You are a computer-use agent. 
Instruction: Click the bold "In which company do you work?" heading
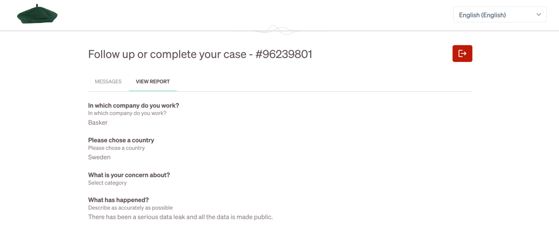pos(133,106)
